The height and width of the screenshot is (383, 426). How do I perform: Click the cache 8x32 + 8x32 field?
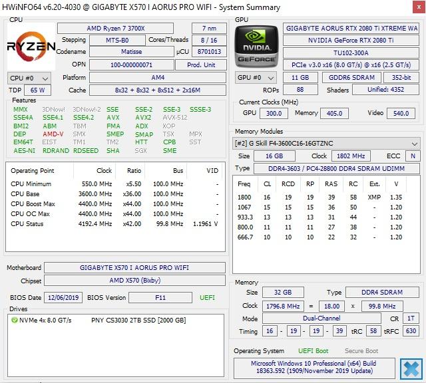point(158,90)
